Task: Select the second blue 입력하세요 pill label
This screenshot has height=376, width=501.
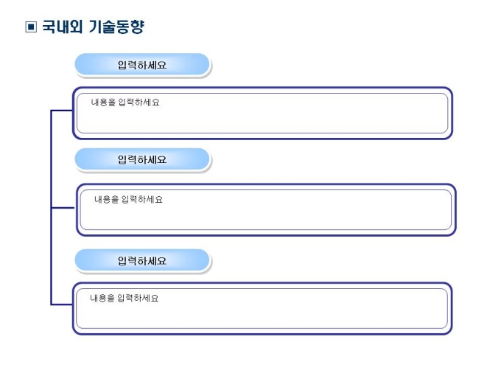Action: (142, 159)
